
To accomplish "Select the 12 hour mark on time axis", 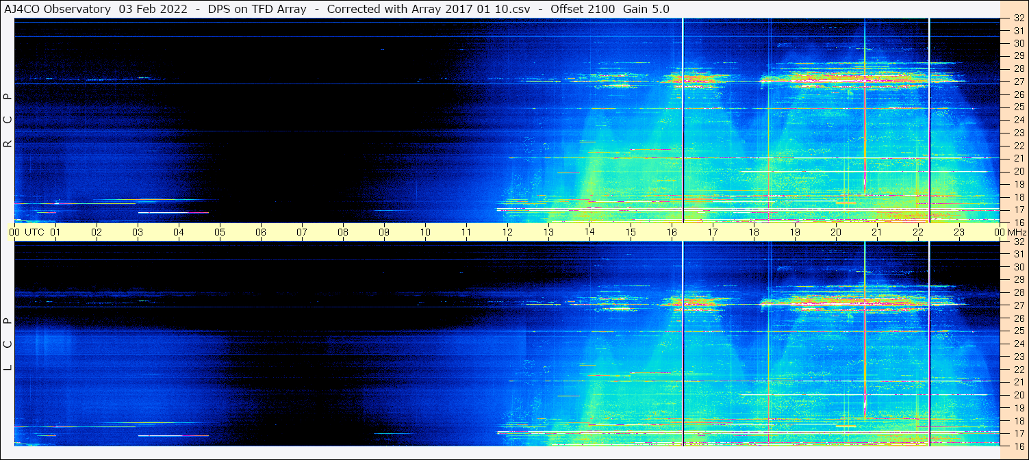I will pos(507,232).
